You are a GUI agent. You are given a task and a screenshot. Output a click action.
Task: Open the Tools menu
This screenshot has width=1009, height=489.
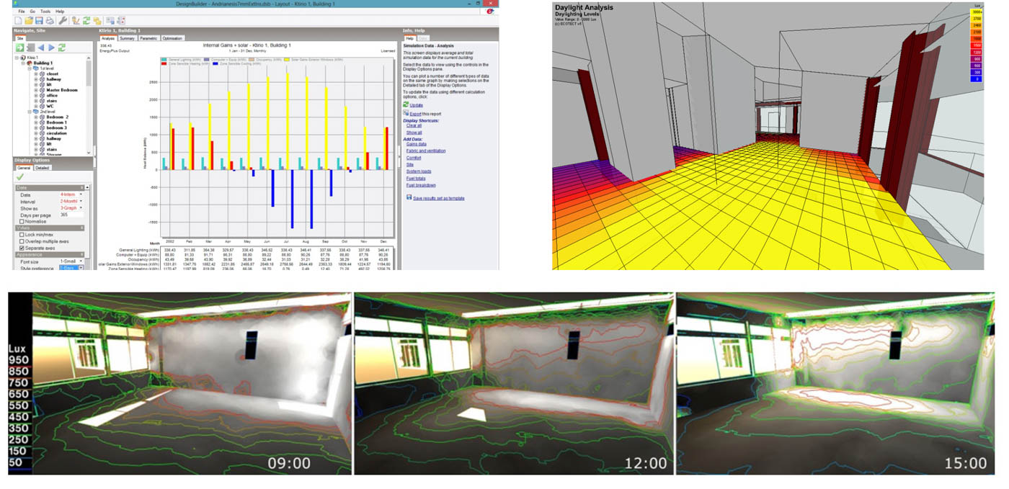pyautogui.click(x=45, y=12)
